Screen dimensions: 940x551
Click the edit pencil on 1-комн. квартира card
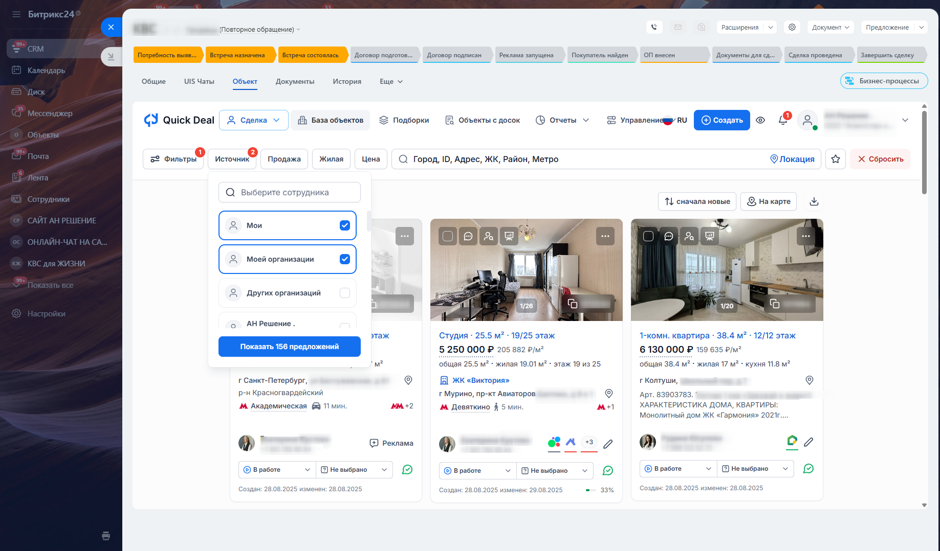pyautogui.click(x=808, y=442)
